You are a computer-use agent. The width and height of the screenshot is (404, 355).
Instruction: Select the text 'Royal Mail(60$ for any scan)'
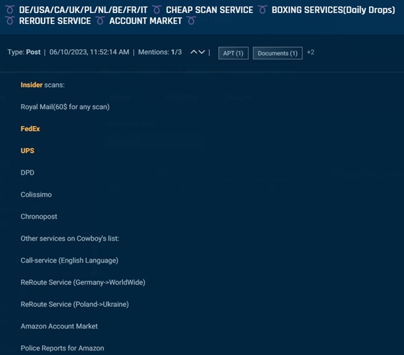point(65,107)
